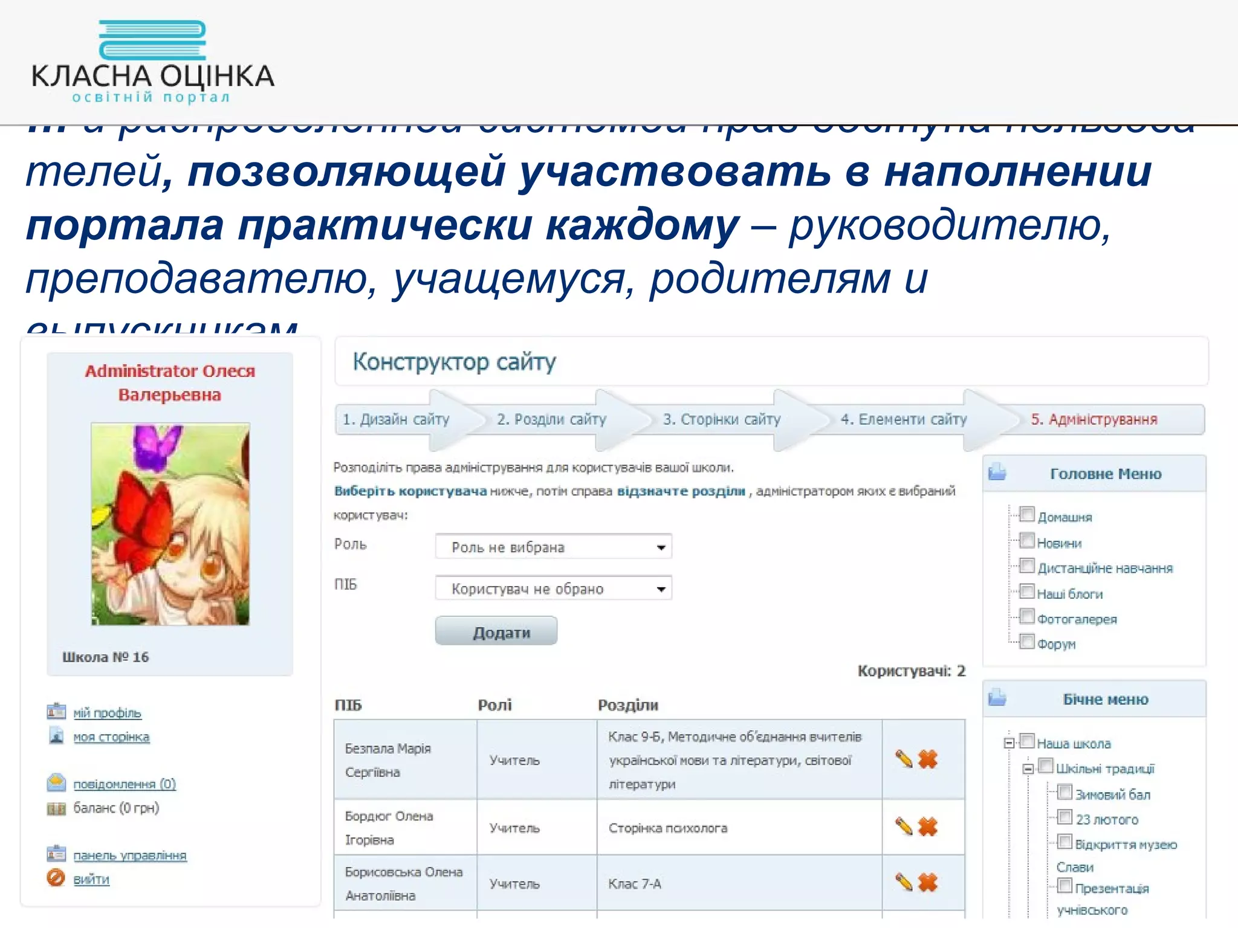Screen dimensions: 1238x928
Task: Click the Зимовий бал tree label
Action: (x=1113, y=794)
